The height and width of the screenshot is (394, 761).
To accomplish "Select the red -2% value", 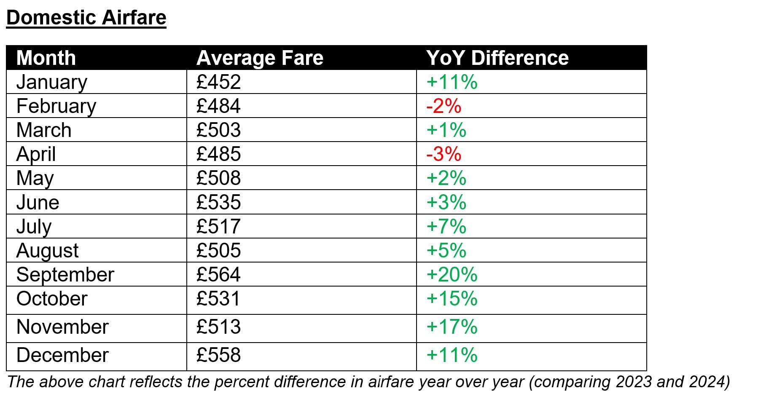I will click(444, 106).
